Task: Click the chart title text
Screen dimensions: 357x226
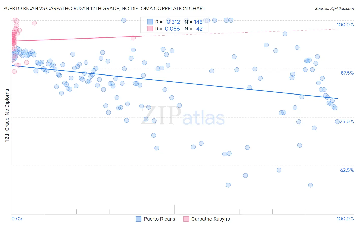Action: [104, 8]
